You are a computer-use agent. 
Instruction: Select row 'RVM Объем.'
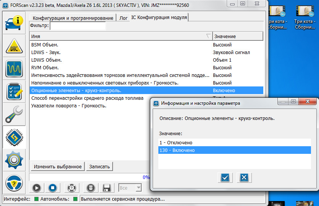coord(146,67)
